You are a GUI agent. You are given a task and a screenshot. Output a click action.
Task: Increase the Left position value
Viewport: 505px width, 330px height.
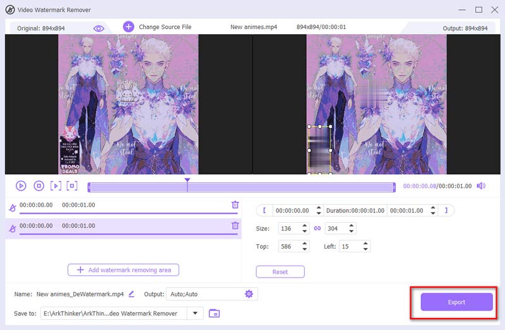click(x=365, y=244)
